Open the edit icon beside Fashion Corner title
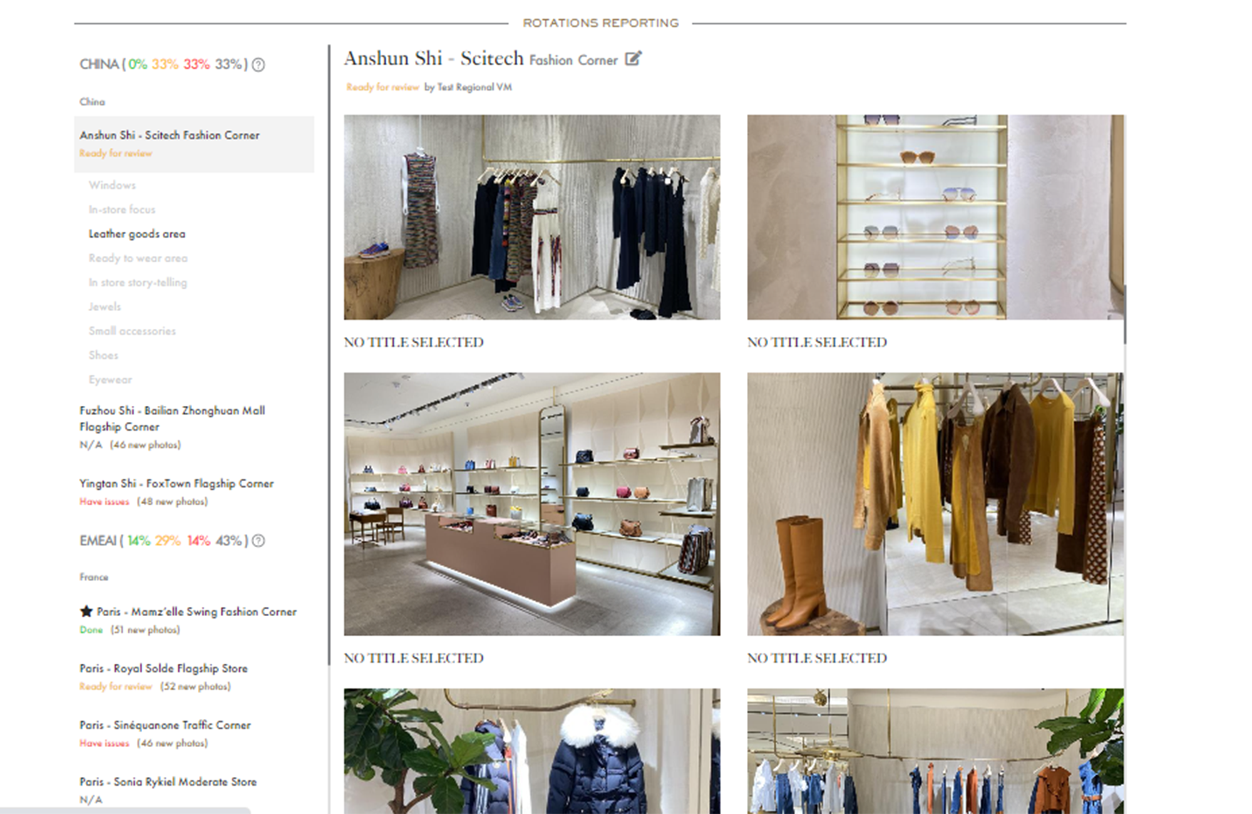 coord(634,59)
